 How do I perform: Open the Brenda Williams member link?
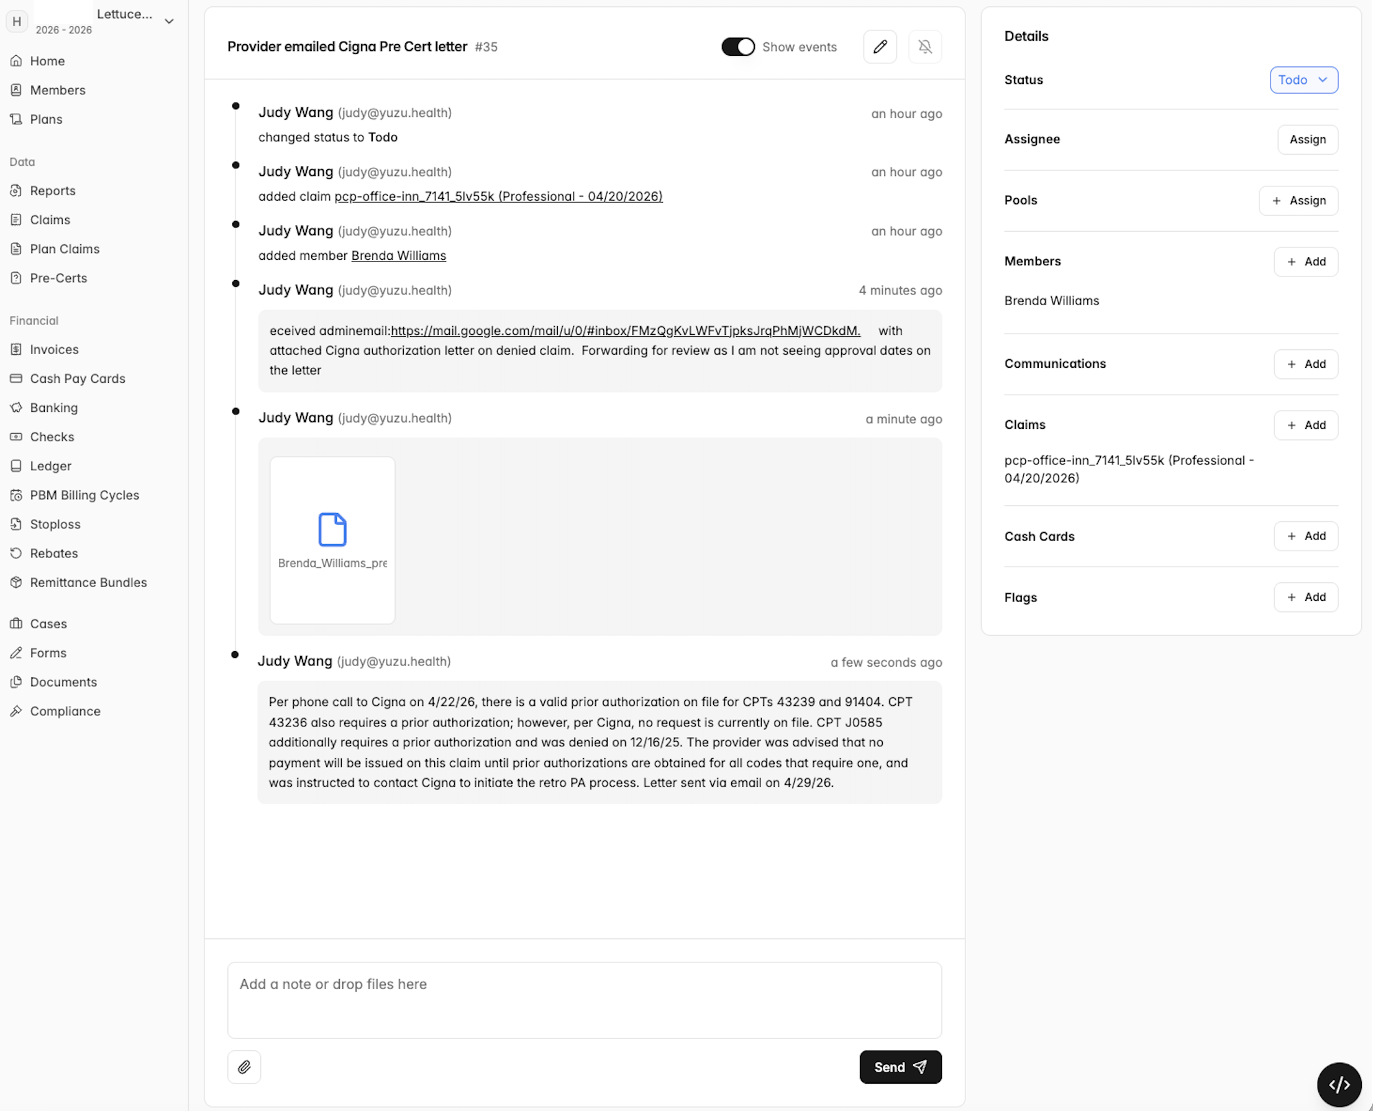399,255
